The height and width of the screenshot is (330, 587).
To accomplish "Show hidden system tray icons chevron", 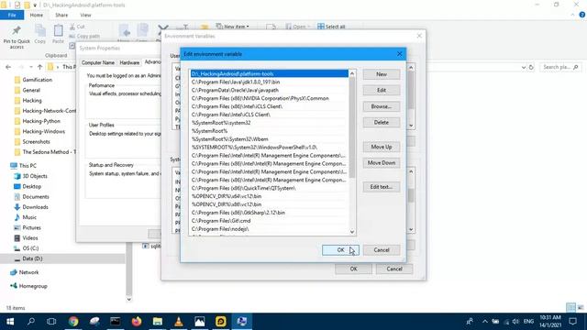I will point(485,322).
